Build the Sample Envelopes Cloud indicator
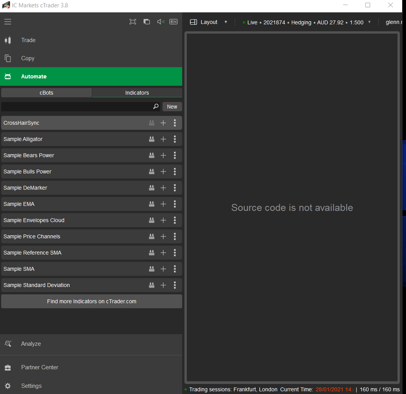The image size is (406, 394). (x=152, y=220)
